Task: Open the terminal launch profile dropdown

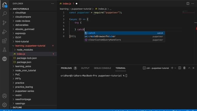Action: point(175,68)
